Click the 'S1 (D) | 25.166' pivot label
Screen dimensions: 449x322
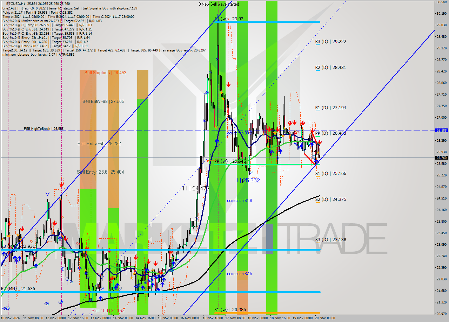330,174
